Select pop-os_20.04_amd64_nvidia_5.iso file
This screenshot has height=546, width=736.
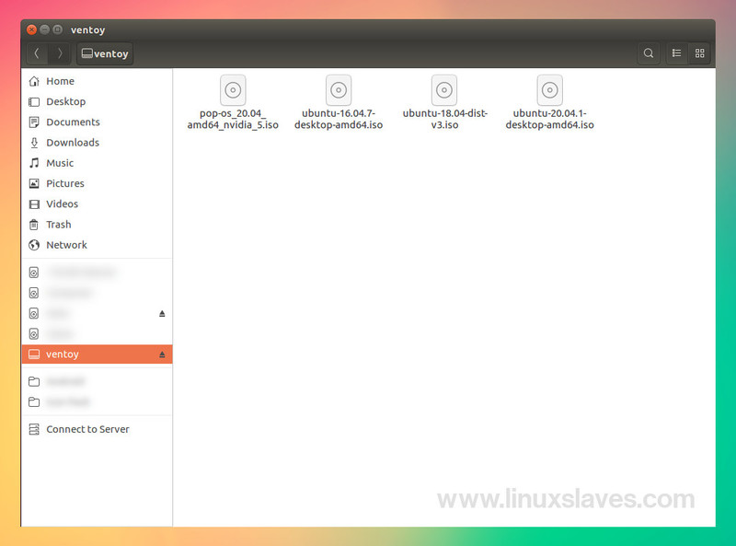(233, 102)
